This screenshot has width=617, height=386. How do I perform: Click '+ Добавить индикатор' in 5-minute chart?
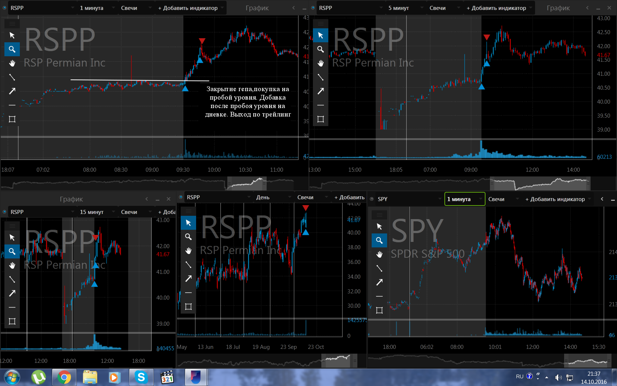pos(499,8)
